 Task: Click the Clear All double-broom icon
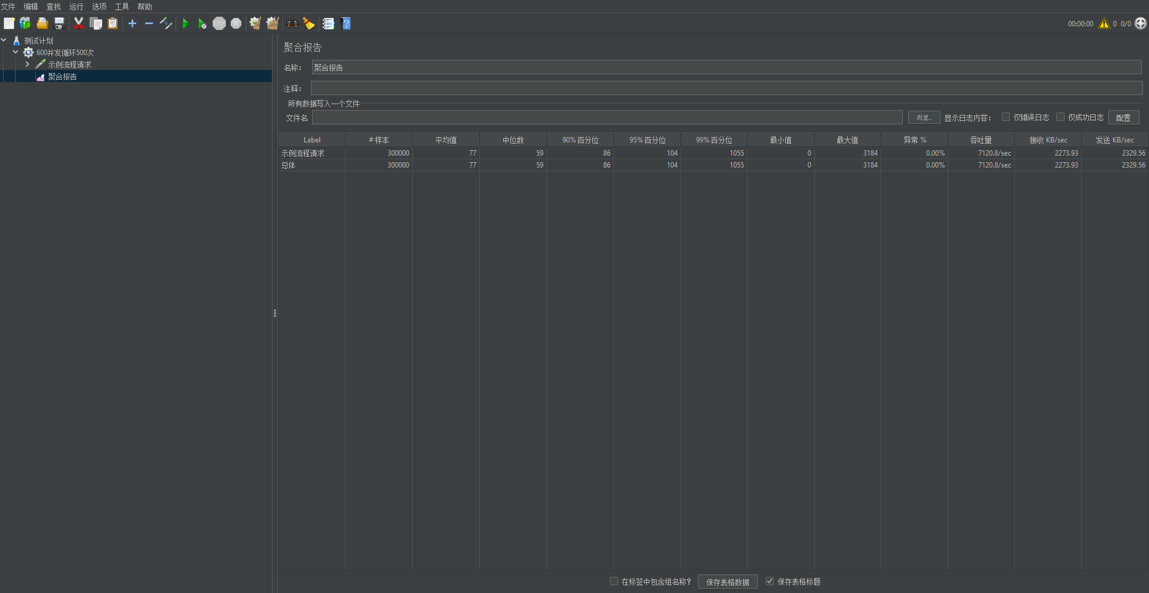(x=273, y=24)
